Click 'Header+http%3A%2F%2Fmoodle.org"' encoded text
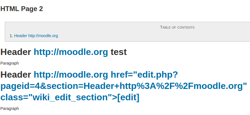The image size is (250, 115). point(165,86)
